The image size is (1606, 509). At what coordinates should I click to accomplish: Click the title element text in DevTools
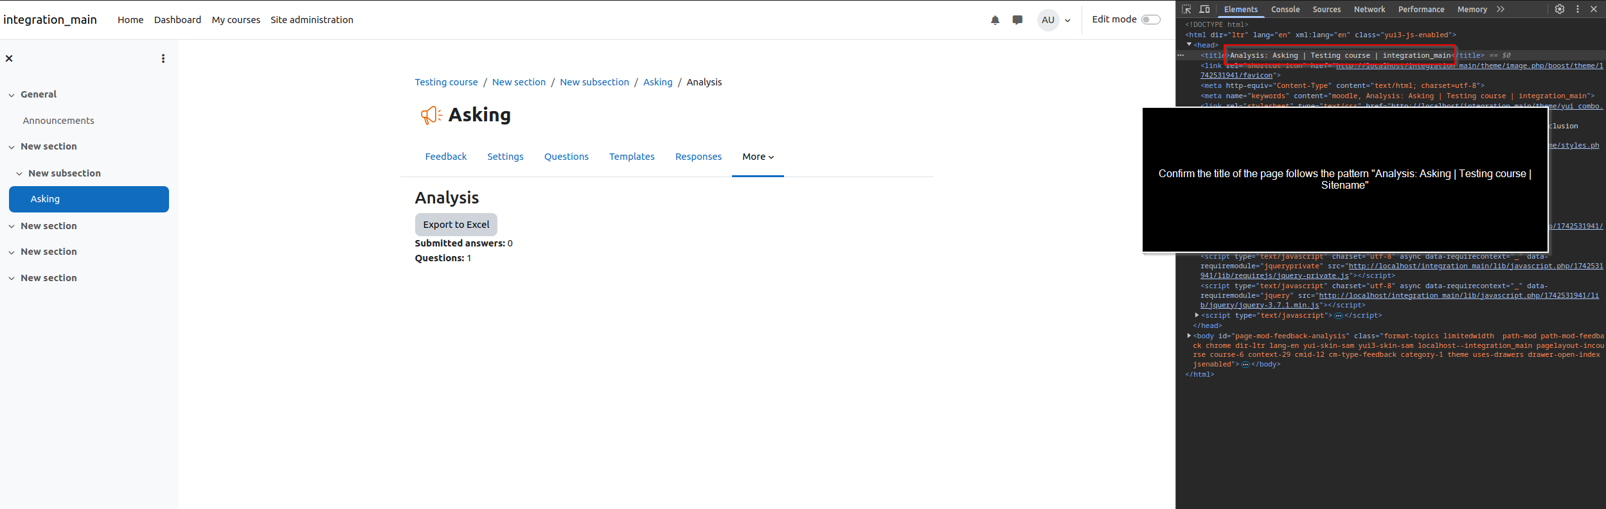click(x=1340, y=55)
